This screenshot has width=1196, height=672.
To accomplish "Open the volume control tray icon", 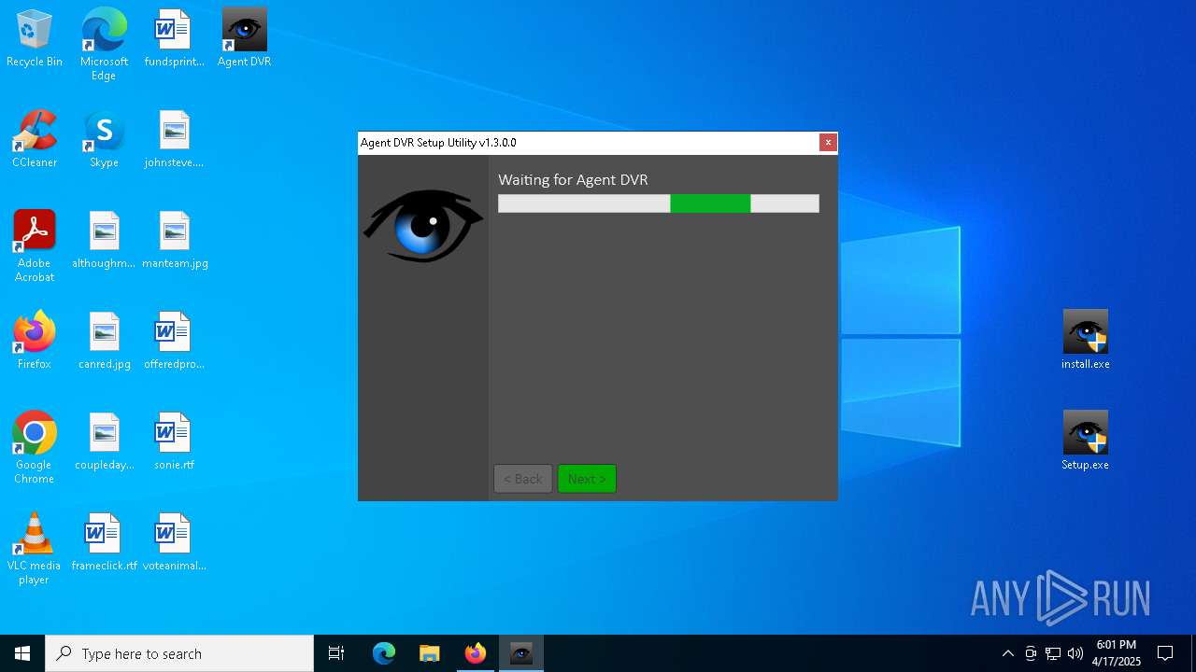I will point(1075,653).
